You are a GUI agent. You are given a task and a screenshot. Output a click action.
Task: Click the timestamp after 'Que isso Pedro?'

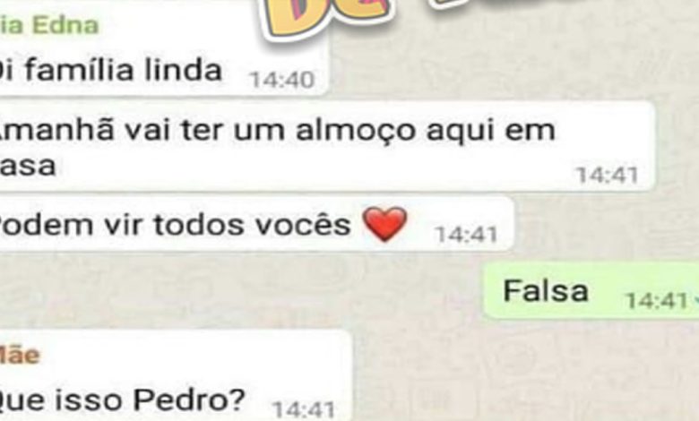[304, 410]
